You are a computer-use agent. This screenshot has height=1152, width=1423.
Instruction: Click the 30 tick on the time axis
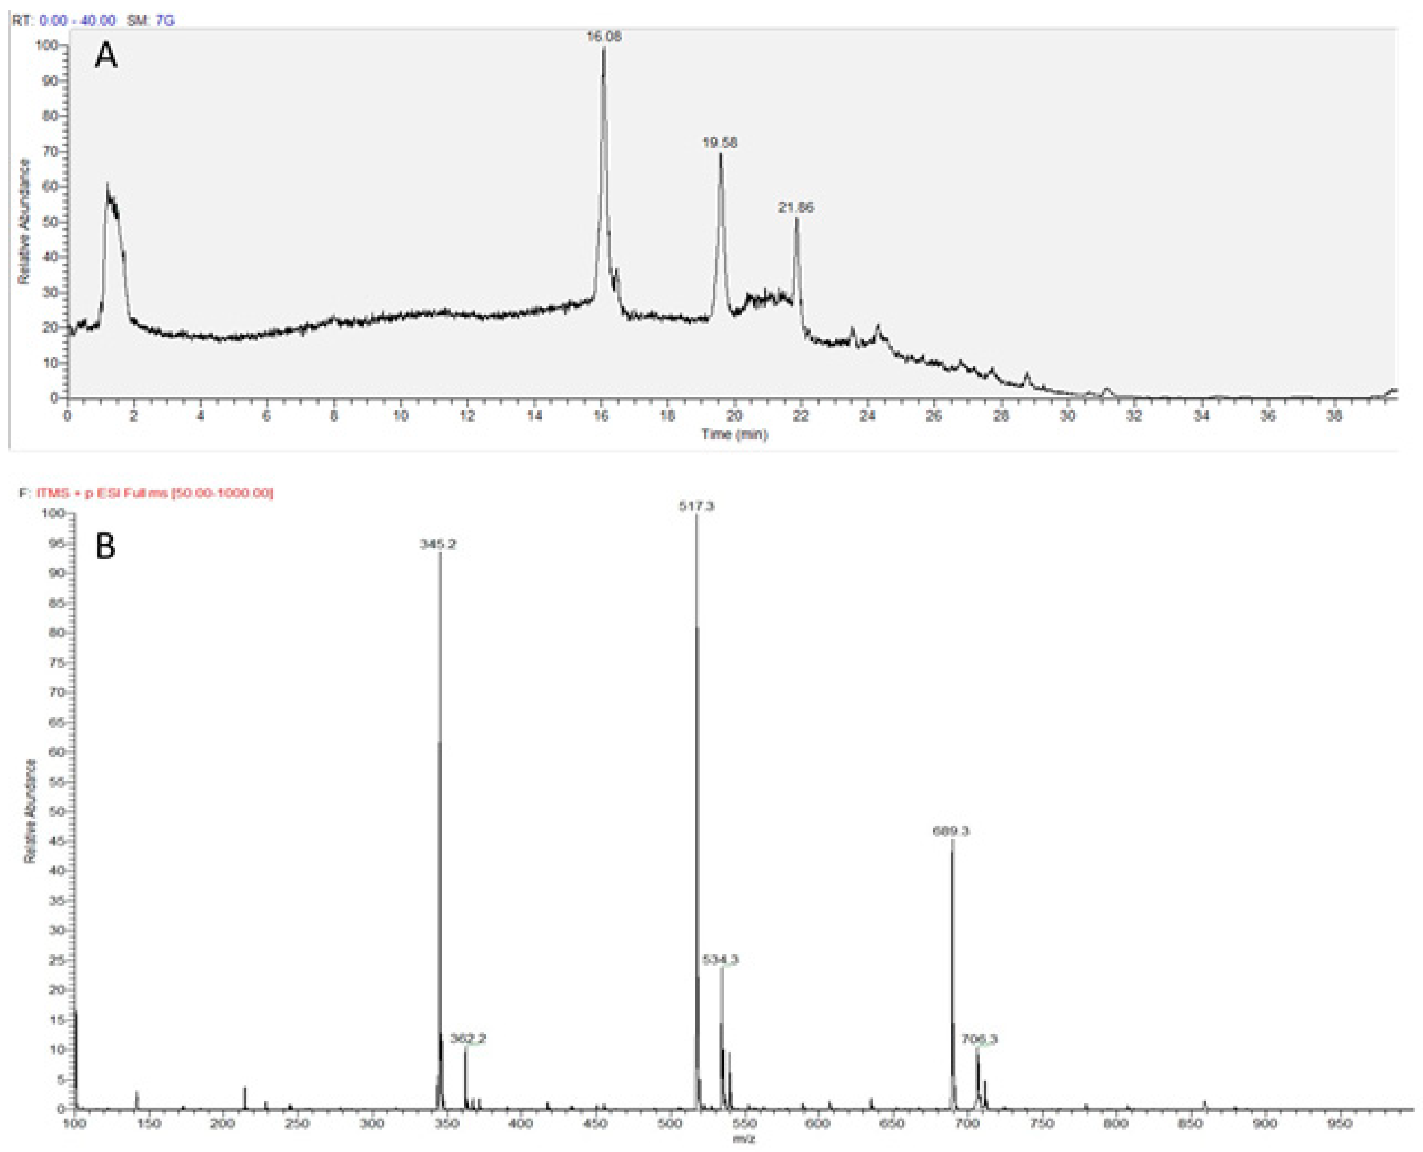point(1067,415)
